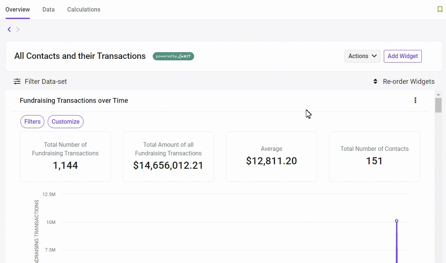Click the powered by KIT badge
The width and height of the screenshot is (446, 263).
pos(173,56)
